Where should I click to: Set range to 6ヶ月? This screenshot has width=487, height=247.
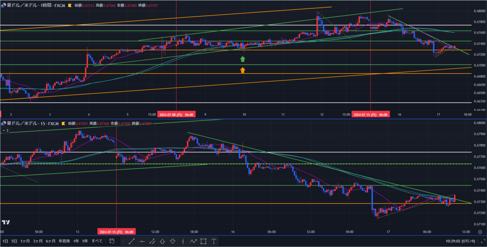[51, 241]
